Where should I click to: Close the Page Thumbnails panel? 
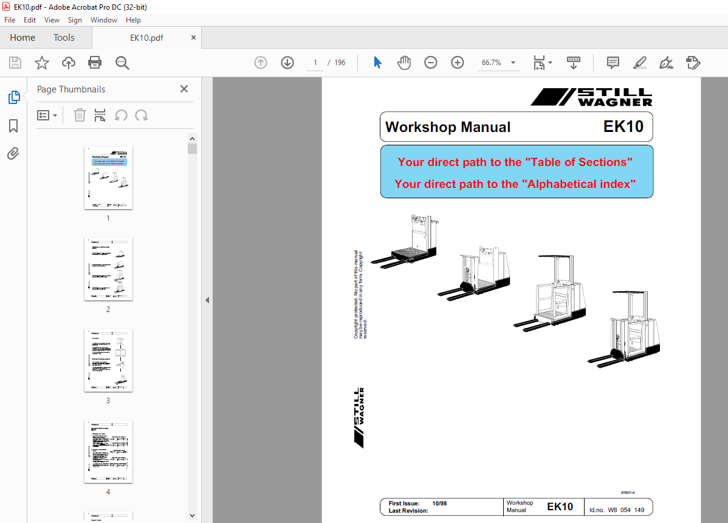pos(184,89)
